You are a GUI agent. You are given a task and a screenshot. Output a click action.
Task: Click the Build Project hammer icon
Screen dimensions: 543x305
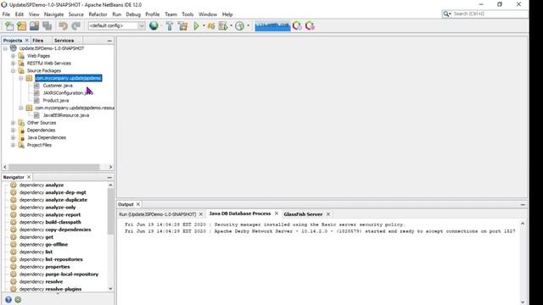tap(170, 26)
